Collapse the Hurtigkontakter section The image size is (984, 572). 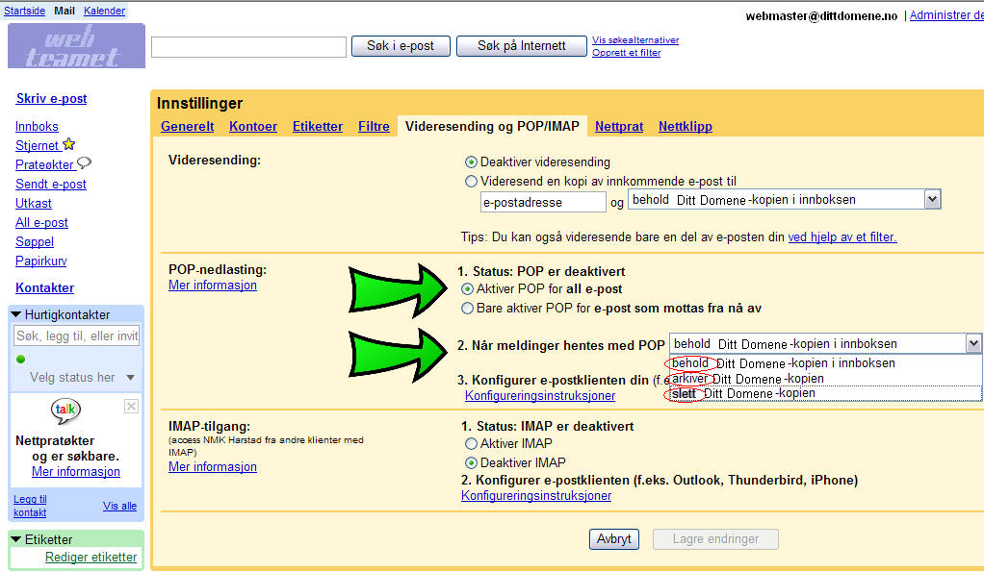[x=16, y=314]
